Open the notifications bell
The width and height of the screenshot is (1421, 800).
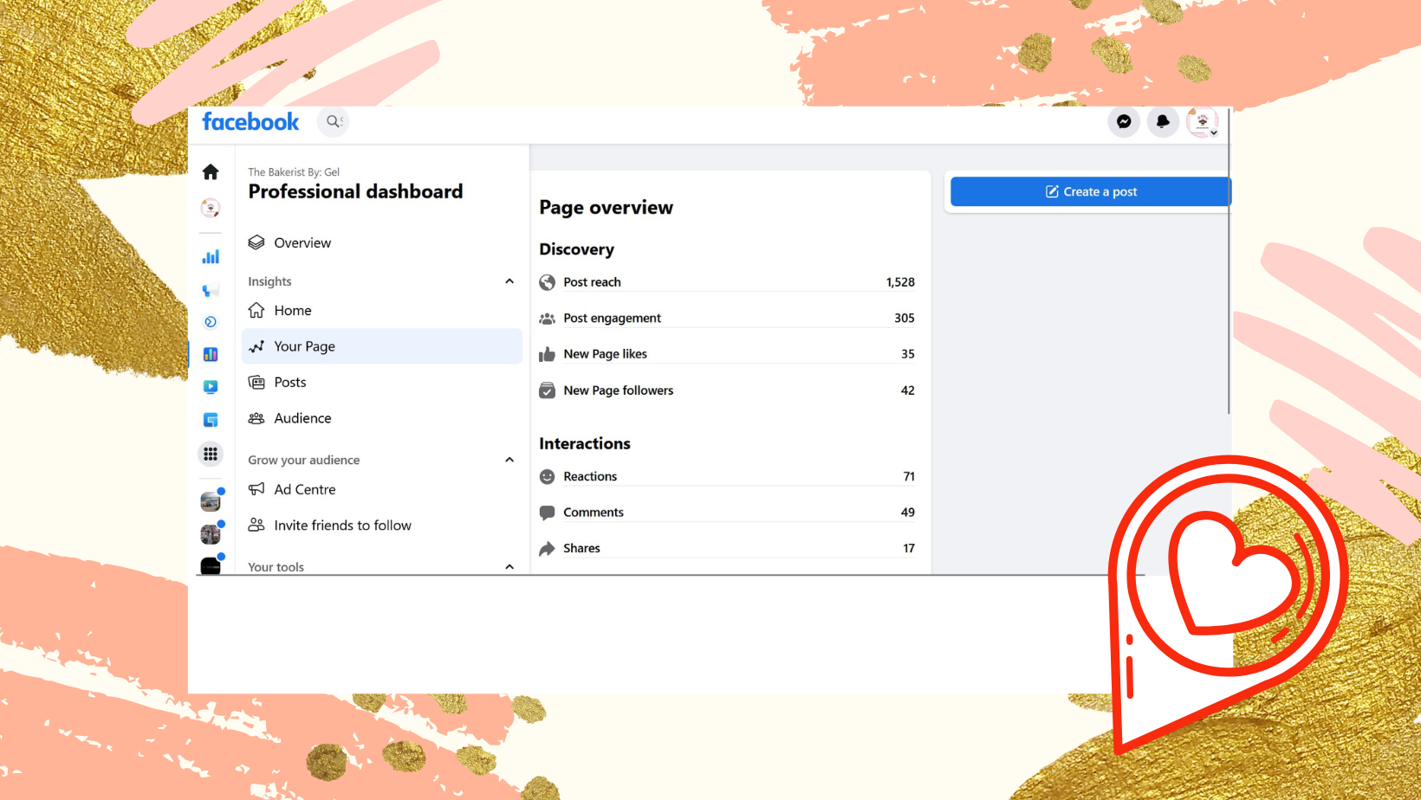point(1163,122)
